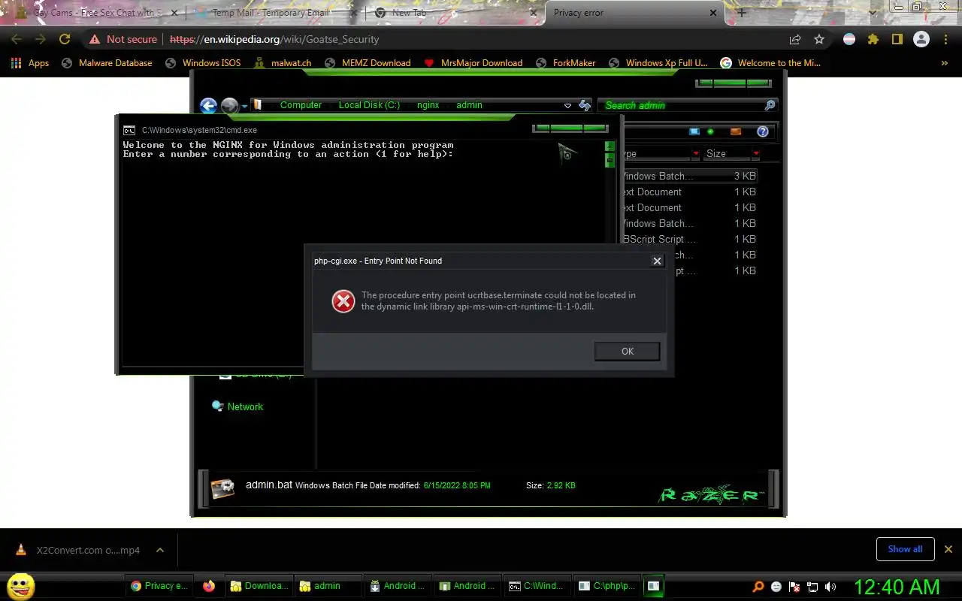Switch to Chrome Privacy error taskbar item
Image resolution: width=962 pixels, height=601 pixels.
tap(159, 586)
